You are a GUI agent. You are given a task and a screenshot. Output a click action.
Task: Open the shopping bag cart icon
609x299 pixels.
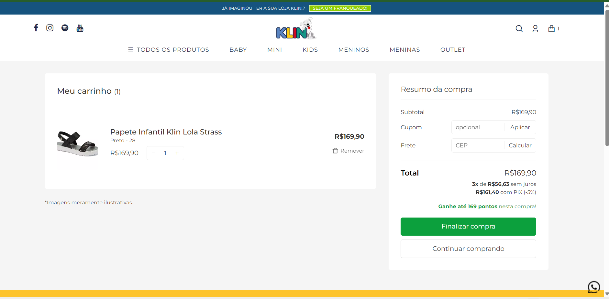552,28
